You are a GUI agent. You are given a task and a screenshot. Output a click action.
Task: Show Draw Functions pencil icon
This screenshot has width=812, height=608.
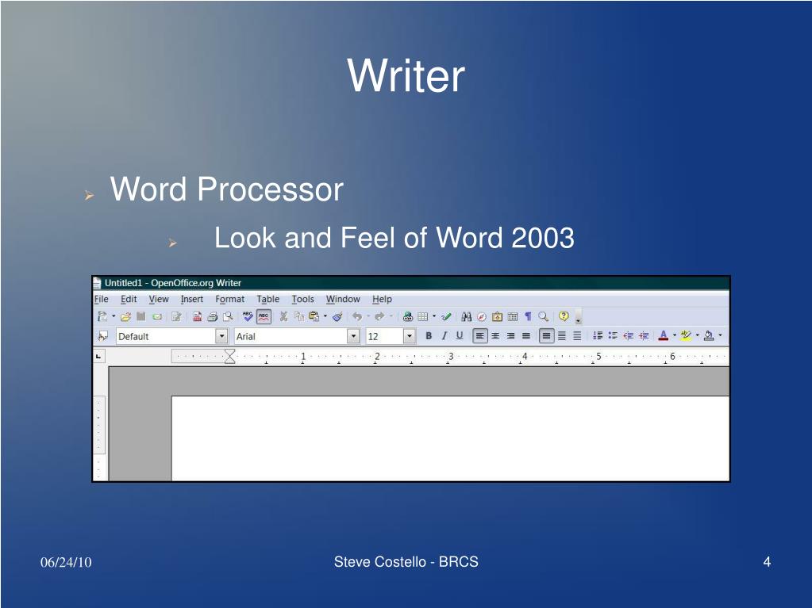pyautogui.click(x=446, y=316)
